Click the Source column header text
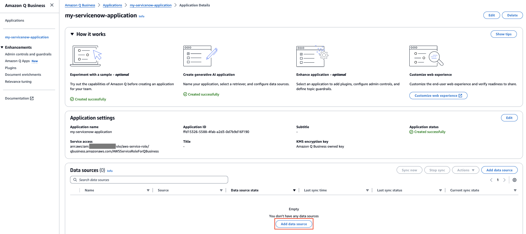The width and height of the screenshot is (526, 234). point(163,190)
